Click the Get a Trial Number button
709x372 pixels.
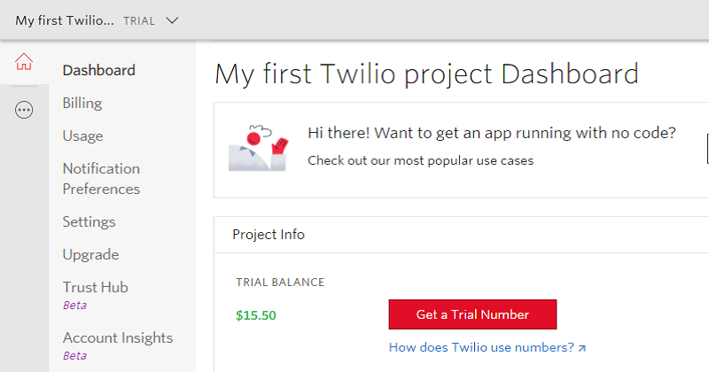coord(472,314)
